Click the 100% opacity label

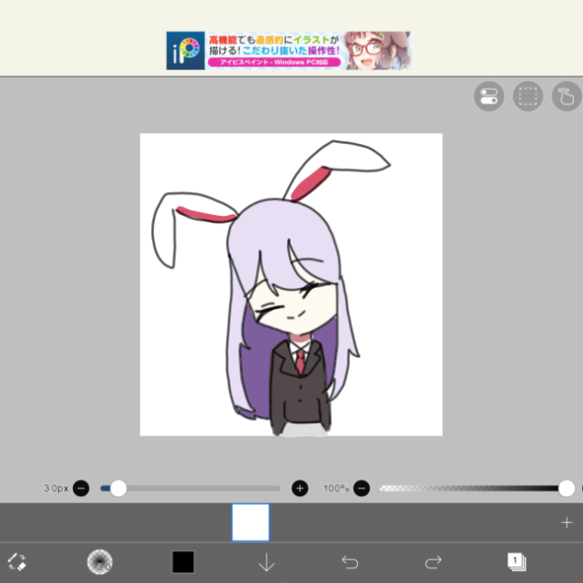pos(336,488)
